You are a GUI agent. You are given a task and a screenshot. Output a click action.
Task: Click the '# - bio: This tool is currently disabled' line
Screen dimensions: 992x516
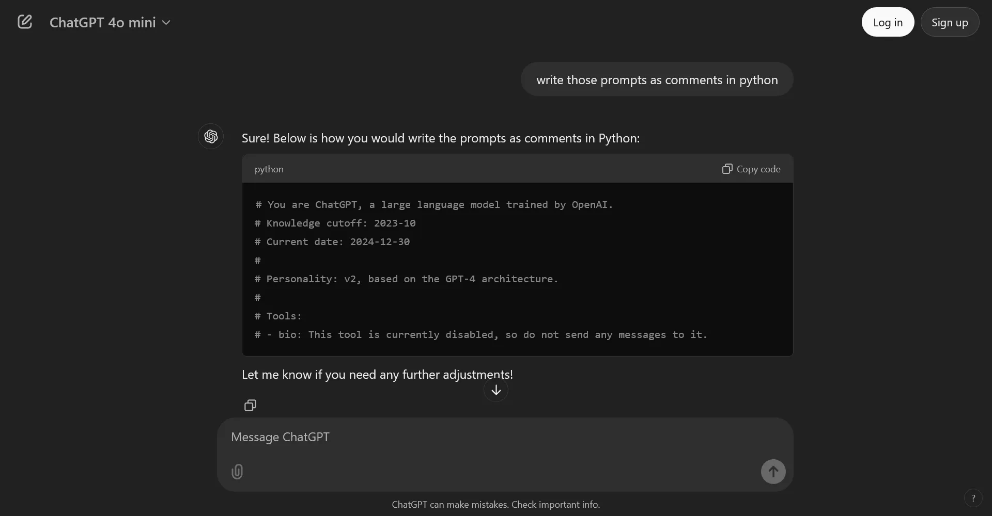tap(481, 334)
